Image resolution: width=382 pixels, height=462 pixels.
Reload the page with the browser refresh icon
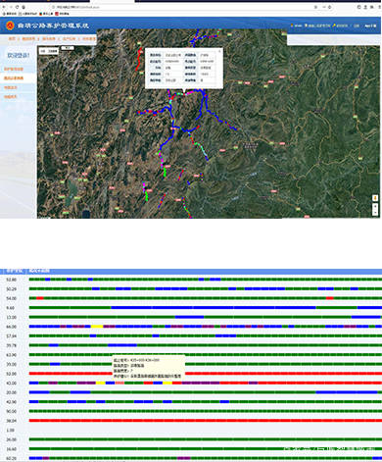tap(17, 7)
